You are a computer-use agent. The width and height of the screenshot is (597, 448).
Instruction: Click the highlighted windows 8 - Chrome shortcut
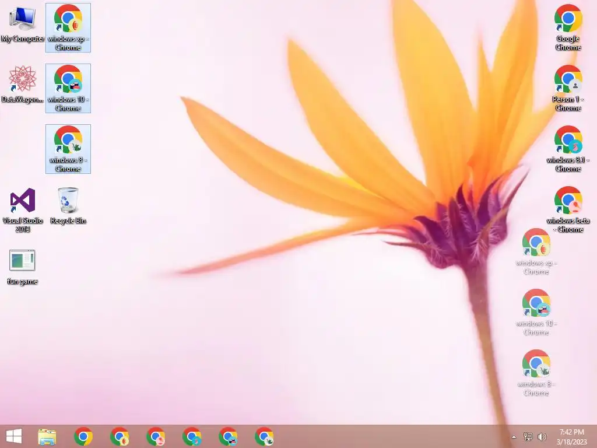[x=68, y=149]
